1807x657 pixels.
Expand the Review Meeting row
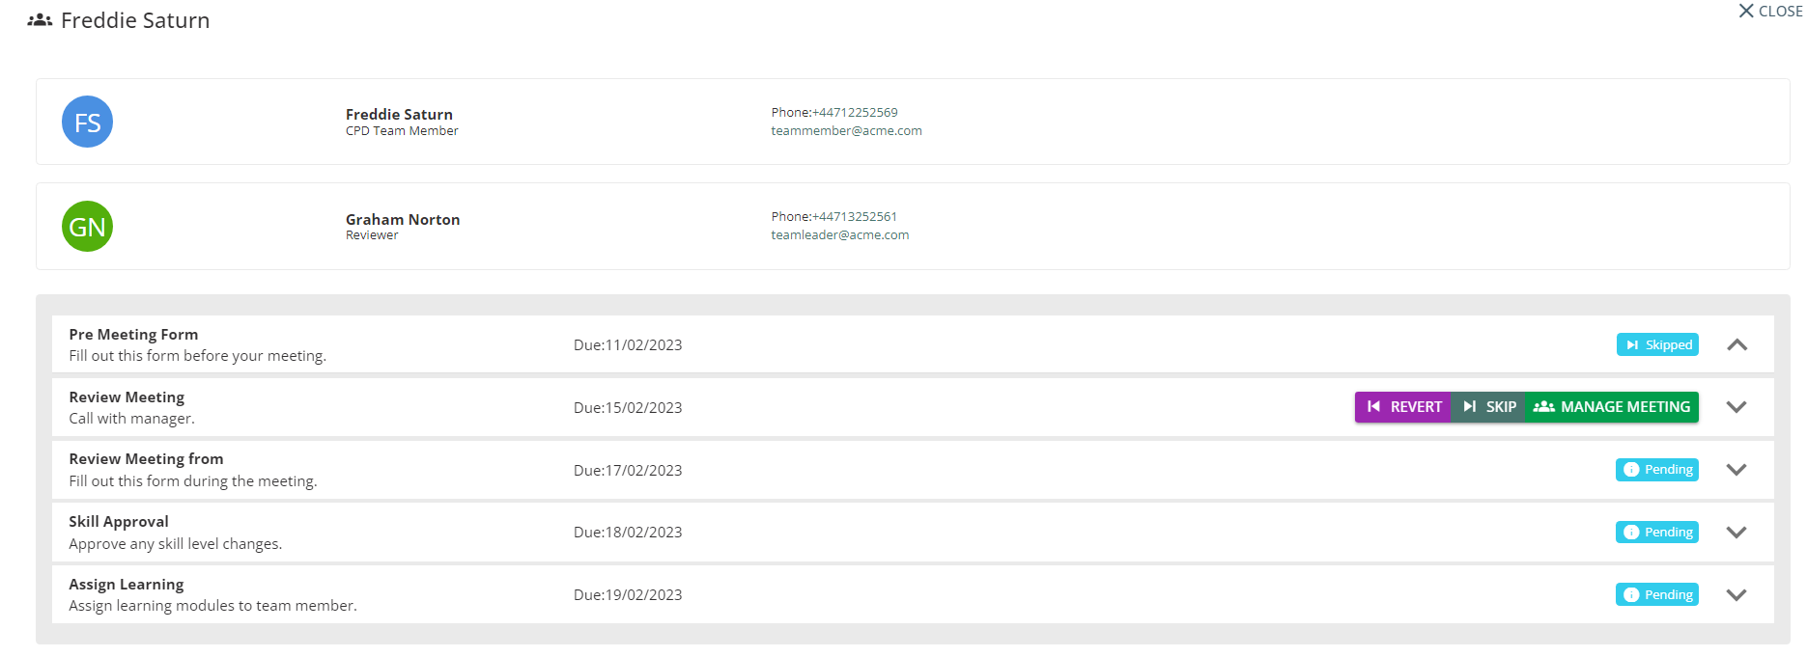pos(1736,407)
